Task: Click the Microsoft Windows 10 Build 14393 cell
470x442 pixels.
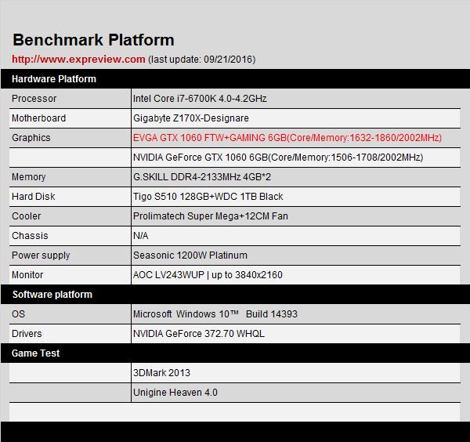Action: [215, 314]
